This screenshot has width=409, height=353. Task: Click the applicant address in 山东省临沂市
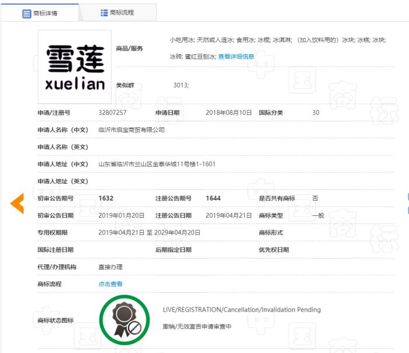[x=157, y=164]
